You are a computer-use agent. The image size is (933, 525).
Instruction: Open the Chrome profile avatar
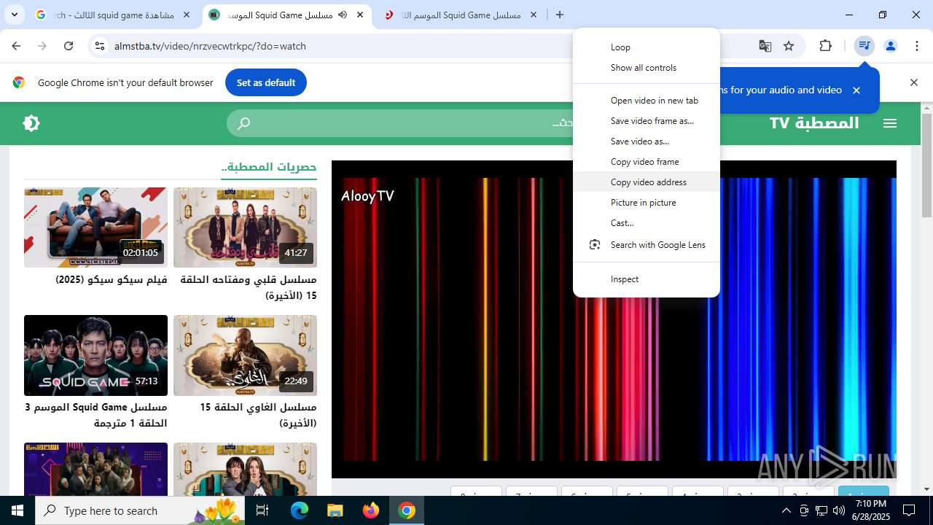coord(891,46)
